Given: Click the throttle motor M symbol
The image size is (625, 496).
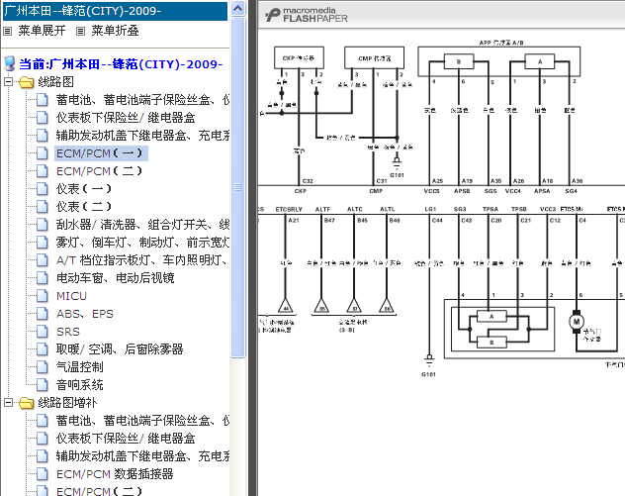Looking at the screenshot, I should tap(577, 322).
